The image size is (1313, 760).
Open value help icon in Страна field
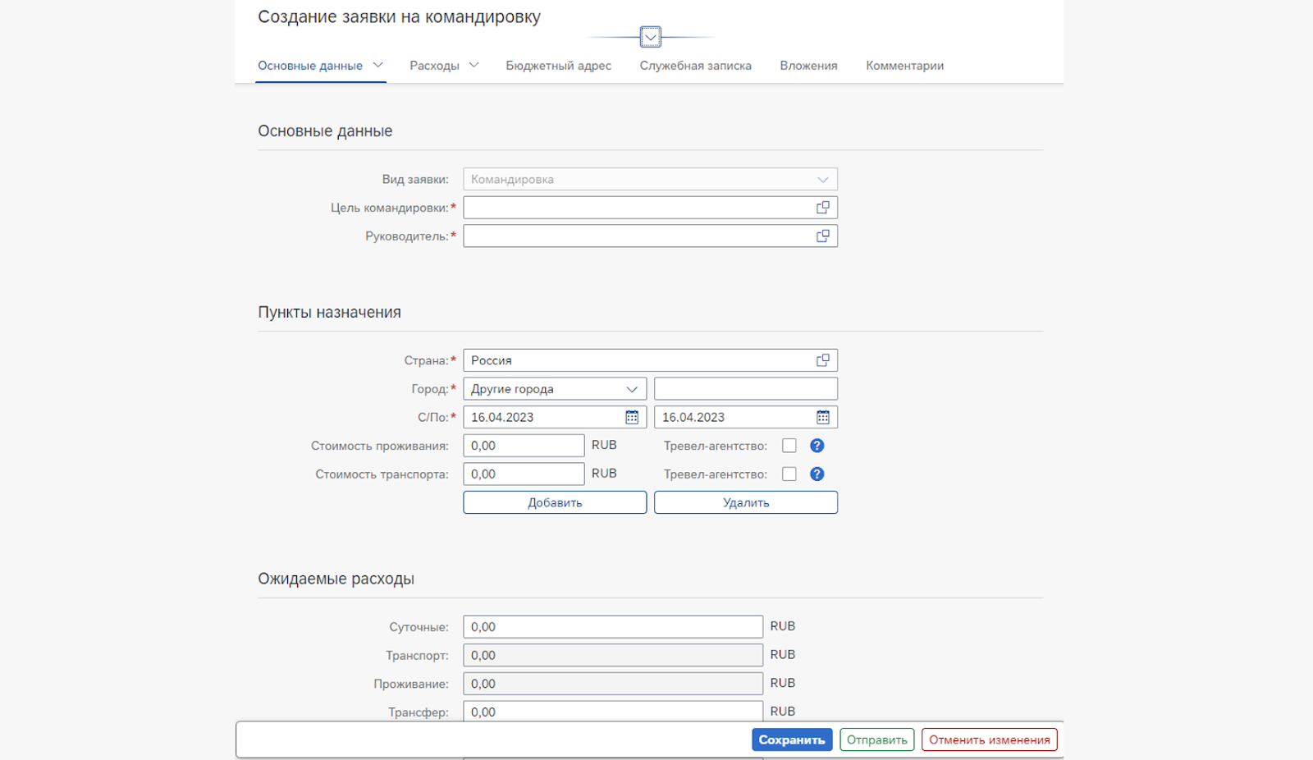click(822, 360)
